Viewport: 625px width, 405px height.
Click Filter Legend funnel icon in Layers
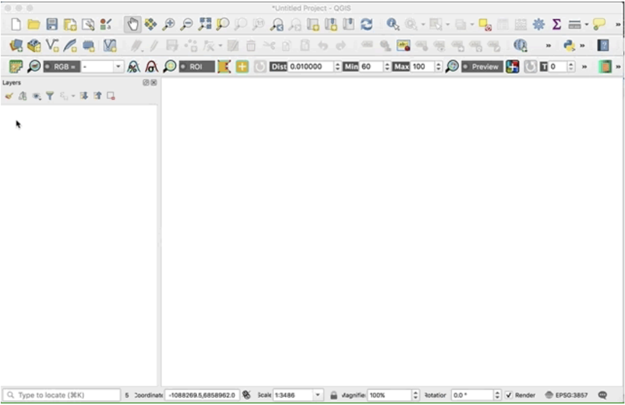click(x=50, y=96)
